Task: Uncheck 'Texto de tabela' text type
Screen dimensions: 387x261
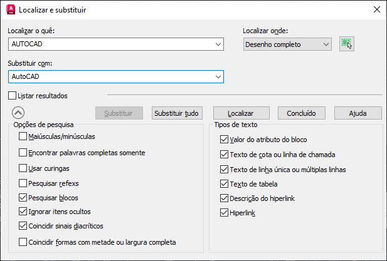Action: pos(225,184)
